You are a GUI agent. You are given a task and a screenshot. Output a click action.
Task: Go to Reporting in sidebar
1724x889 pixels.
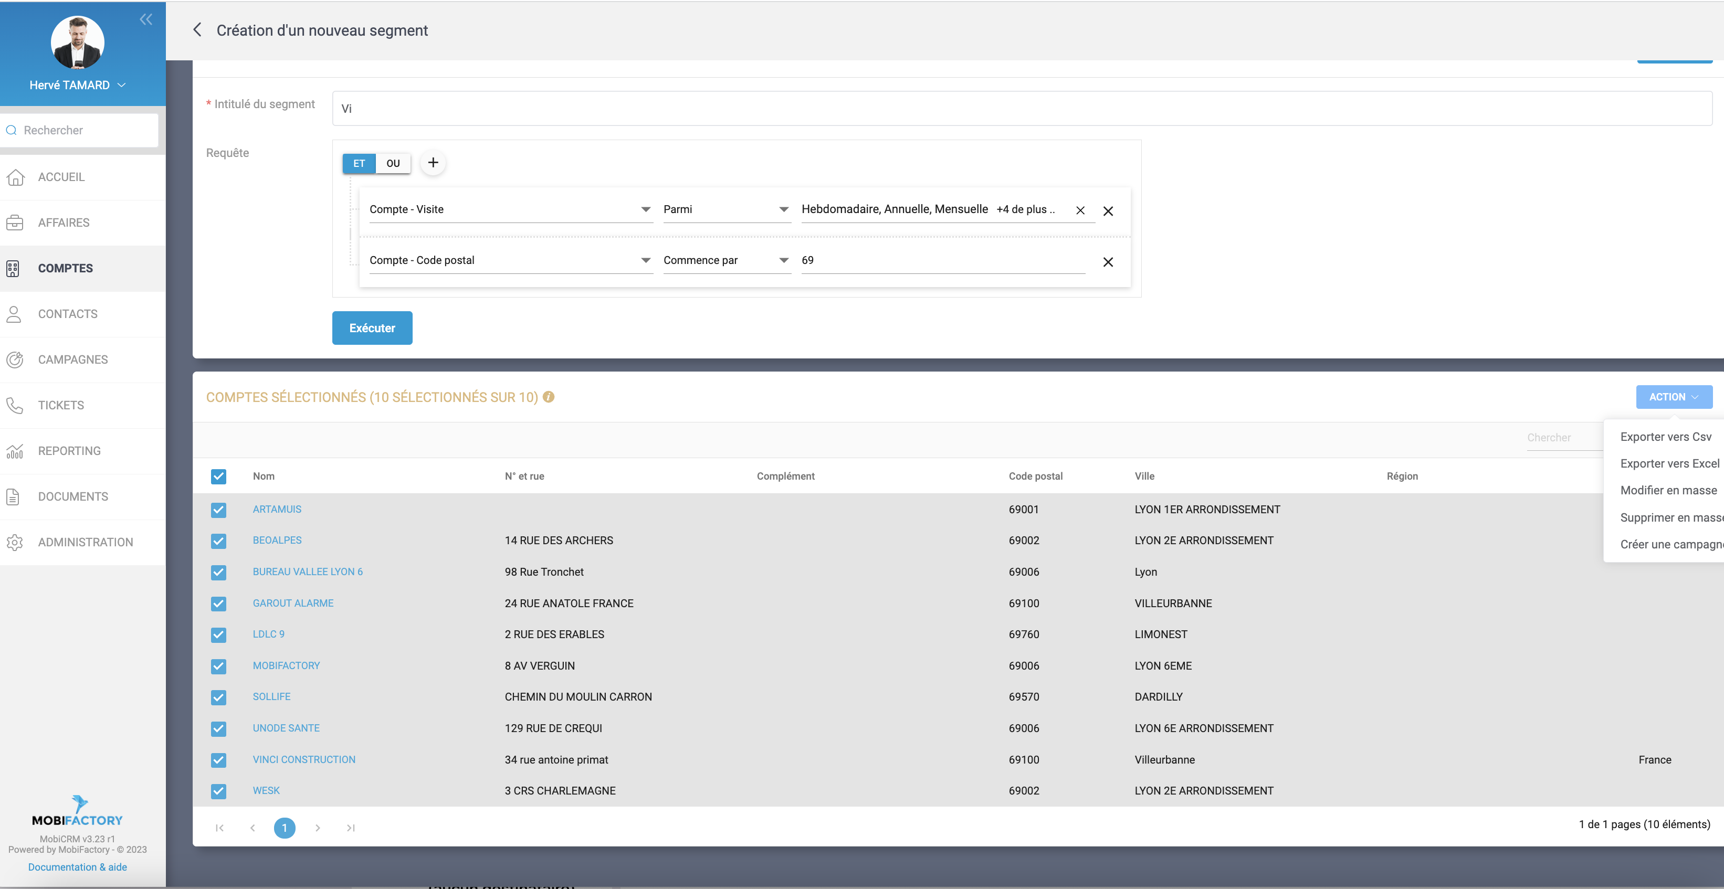tap(69, 451)
